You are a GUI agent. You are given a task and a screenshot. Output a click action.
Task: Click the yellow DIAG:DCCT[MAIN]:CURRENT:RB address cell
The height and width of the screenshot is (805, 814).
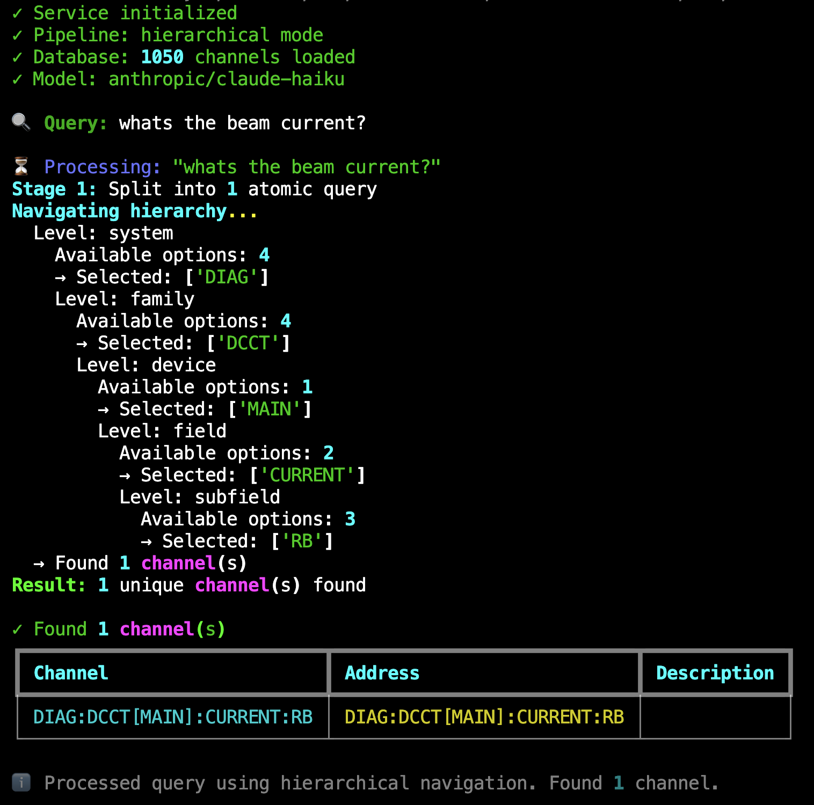(484, 717)
